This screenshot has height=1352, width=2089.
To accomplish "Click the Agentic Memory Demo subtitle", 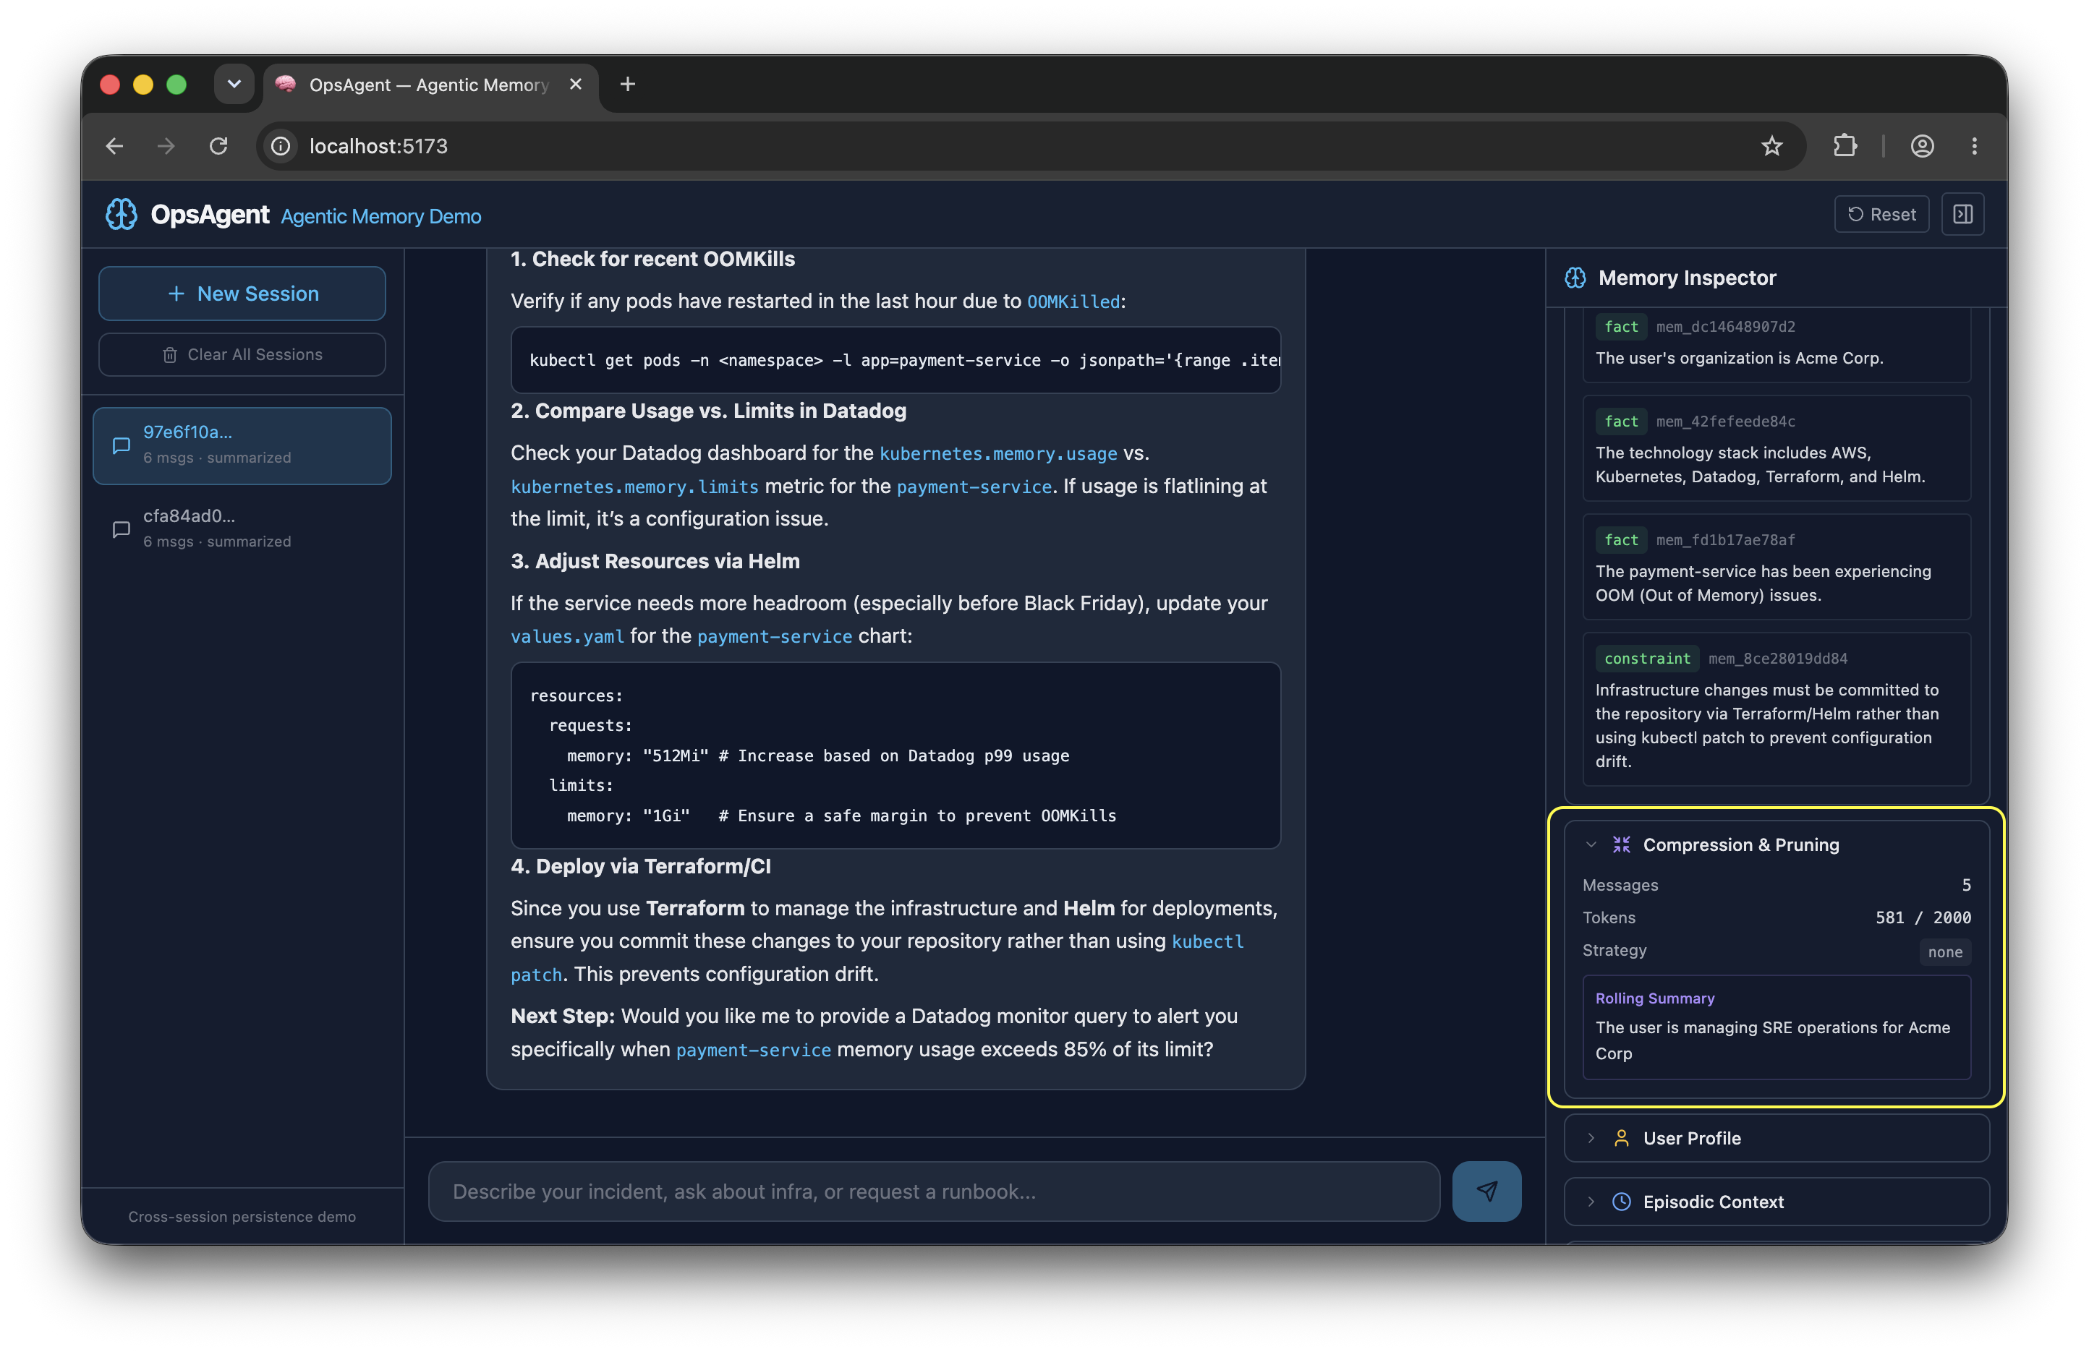I will click(x=381, y=216).
